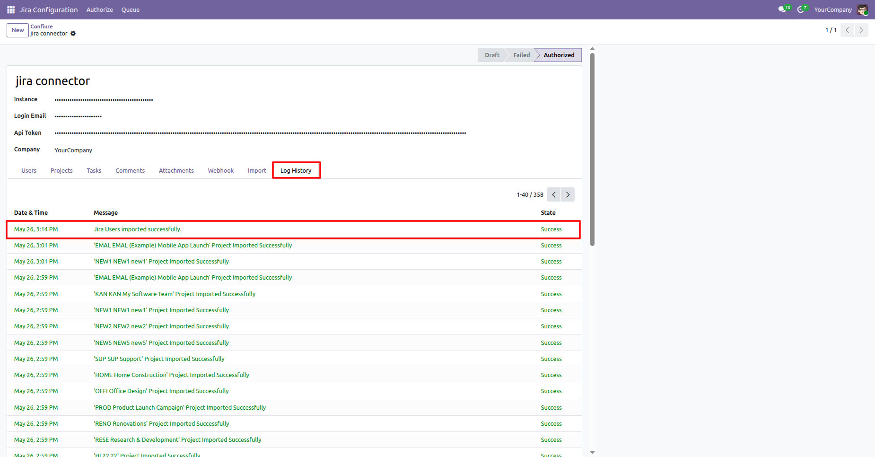The height and width of the screenshot is (457, 875).
Task: Show previous page of log history
Action: pos(554,194)
